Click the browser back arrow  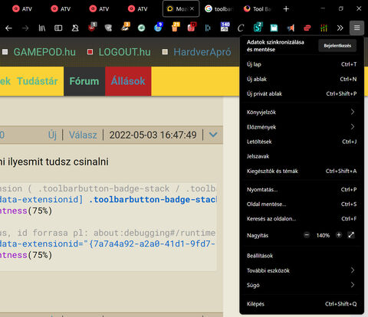tap(8, 28)
